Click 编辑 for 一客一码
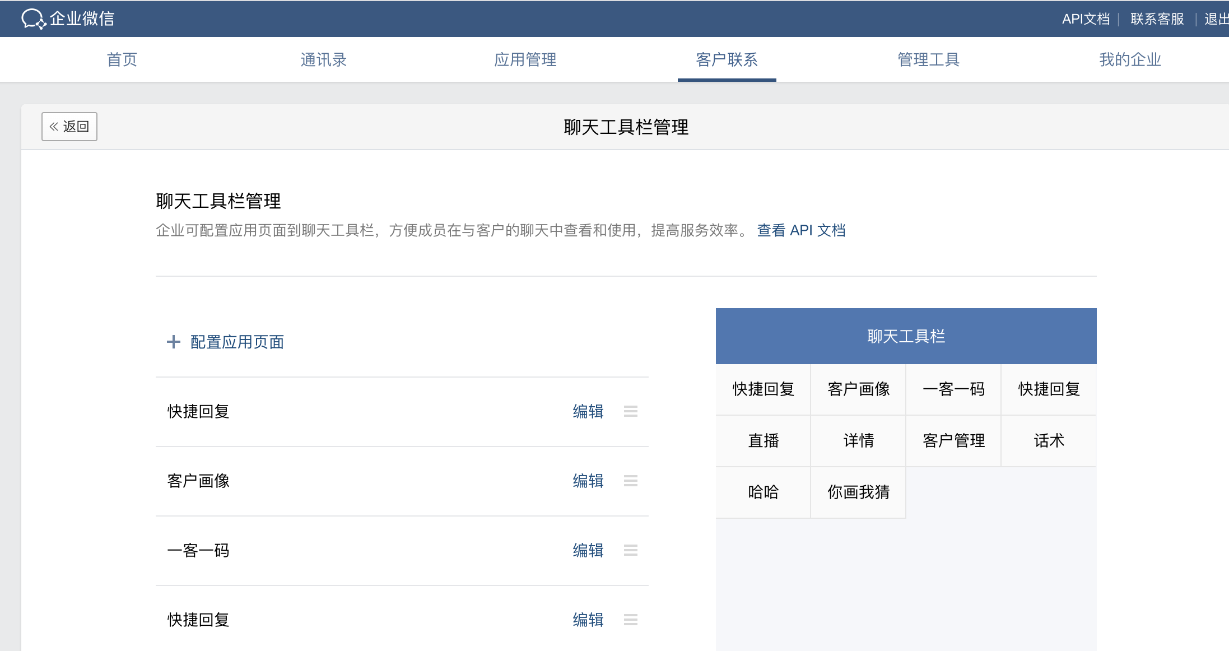The height and width of the screenshot is (651, 1229). pos(588,550)
